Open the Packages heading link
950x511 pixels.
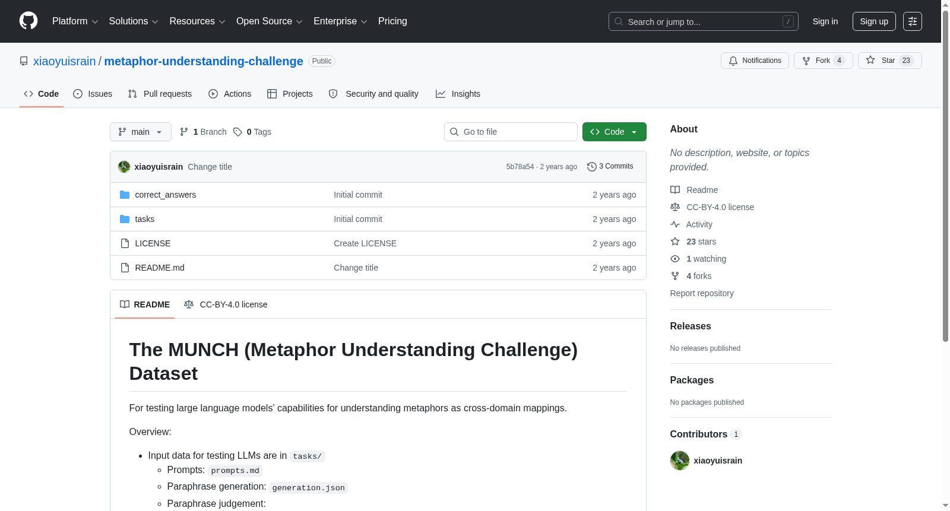(x=692, y=380)
